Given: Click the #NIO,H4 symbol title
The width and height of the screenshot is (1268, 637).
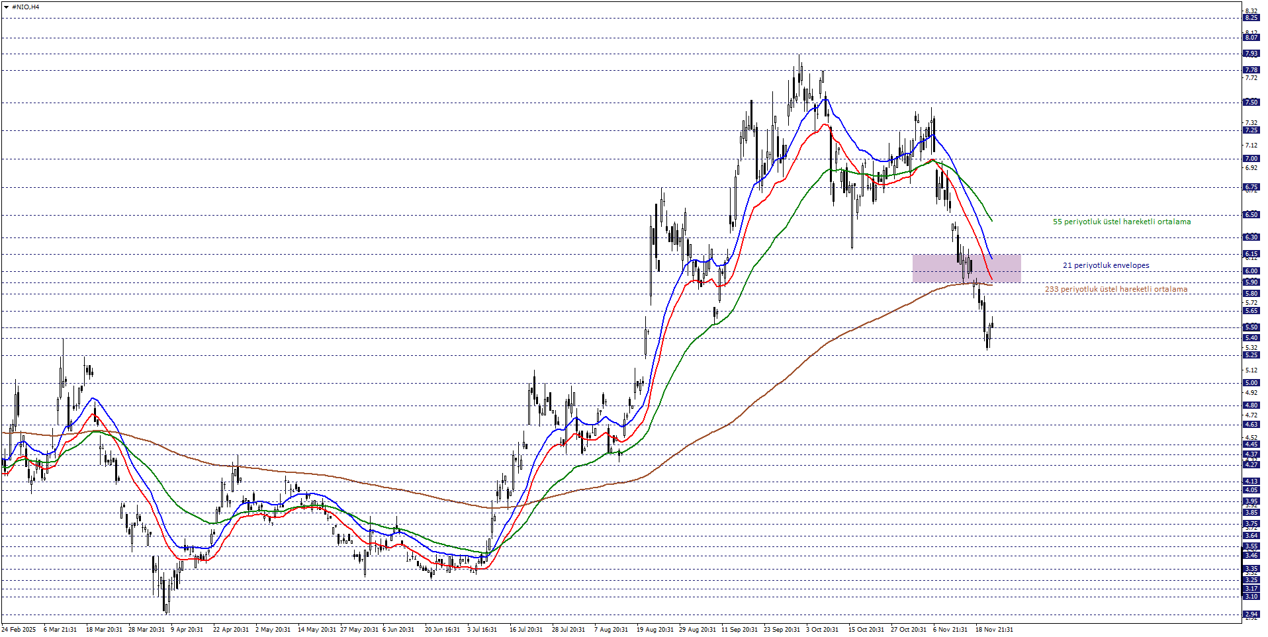Looking at the screenshot, I should pyautogui.click(x=26, y=7).
